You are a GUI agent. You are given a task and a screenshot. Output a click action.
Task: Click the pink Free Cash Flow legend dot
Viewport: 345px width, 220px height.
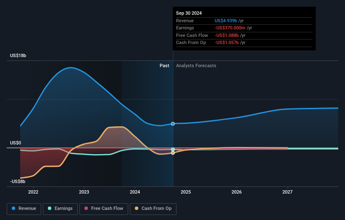[86, 208]
